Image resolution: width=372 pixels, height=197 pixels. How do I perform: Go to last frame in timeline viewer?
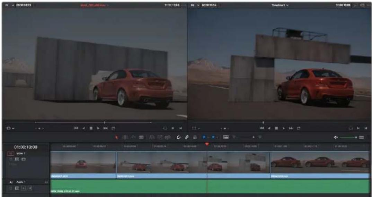coord(291,128)
